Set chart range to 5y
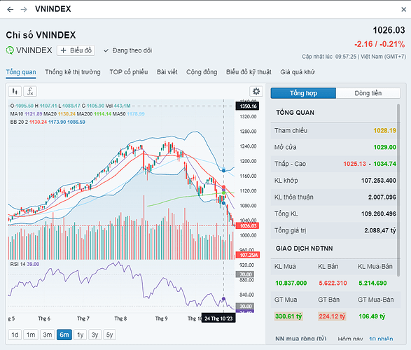411x350 pixels. point(109,335)
